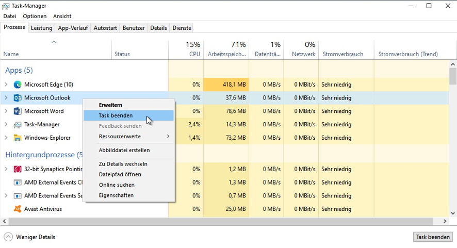Select the Prozesse tab

14,27
